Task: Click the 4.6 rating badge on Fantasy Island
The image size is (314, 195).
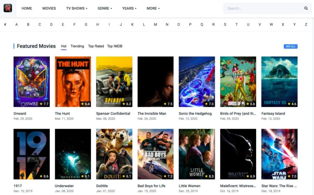Action: [292, 104]
